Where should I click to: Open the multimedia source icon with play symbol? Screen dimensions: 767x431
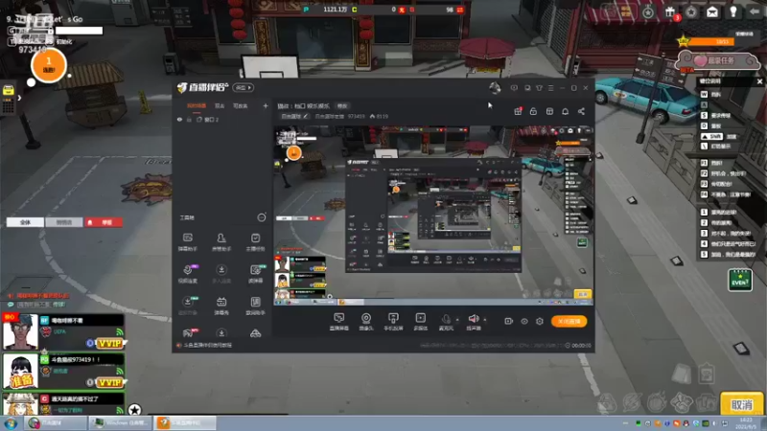[421, 318]
